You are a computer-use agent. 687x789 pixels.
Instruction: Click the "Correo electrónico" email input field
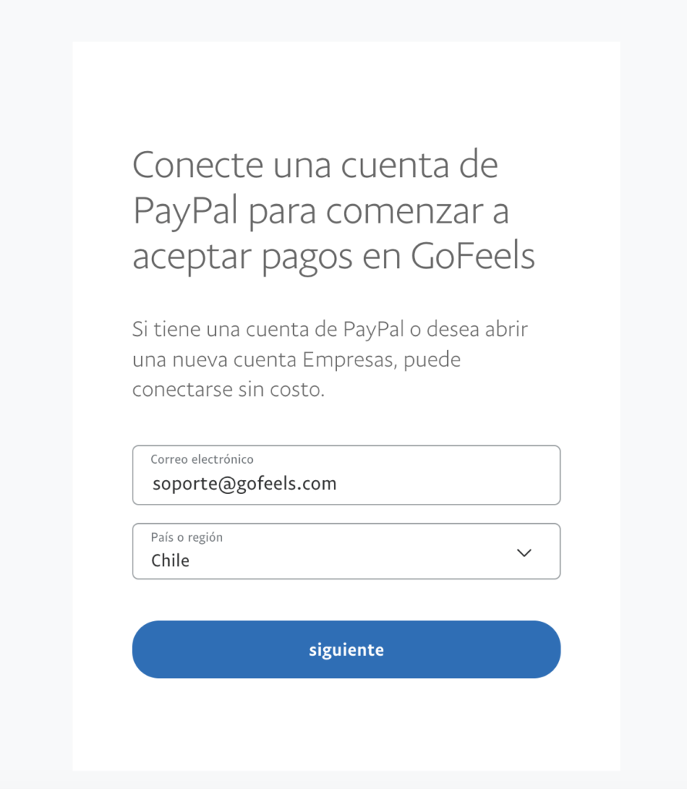point(346,475)
